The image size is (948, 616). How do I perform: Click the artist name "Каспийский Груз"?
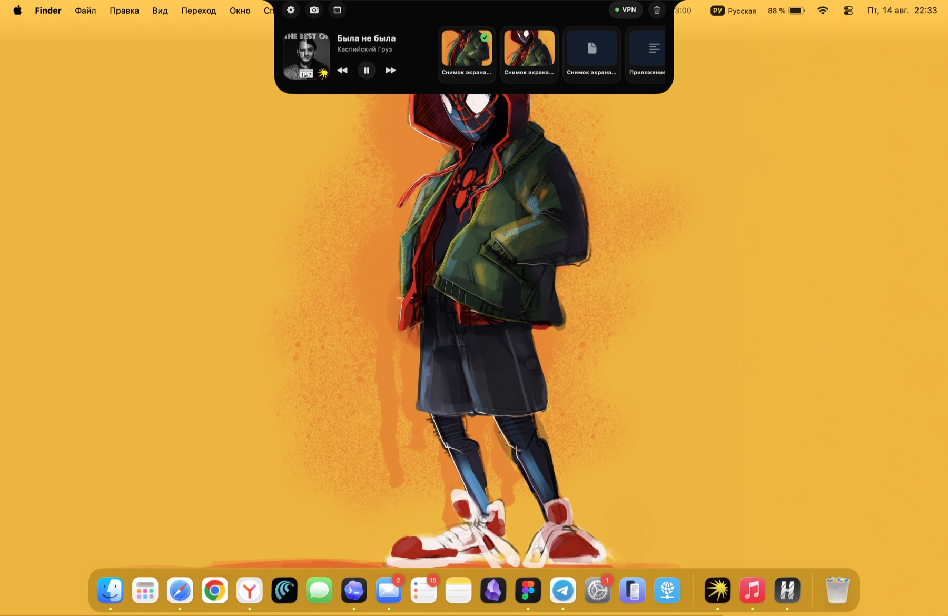click(364, 49)
